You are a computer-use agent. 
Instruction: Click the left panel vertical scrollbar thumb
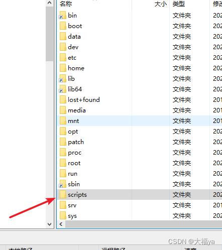[x=49, y=34]
